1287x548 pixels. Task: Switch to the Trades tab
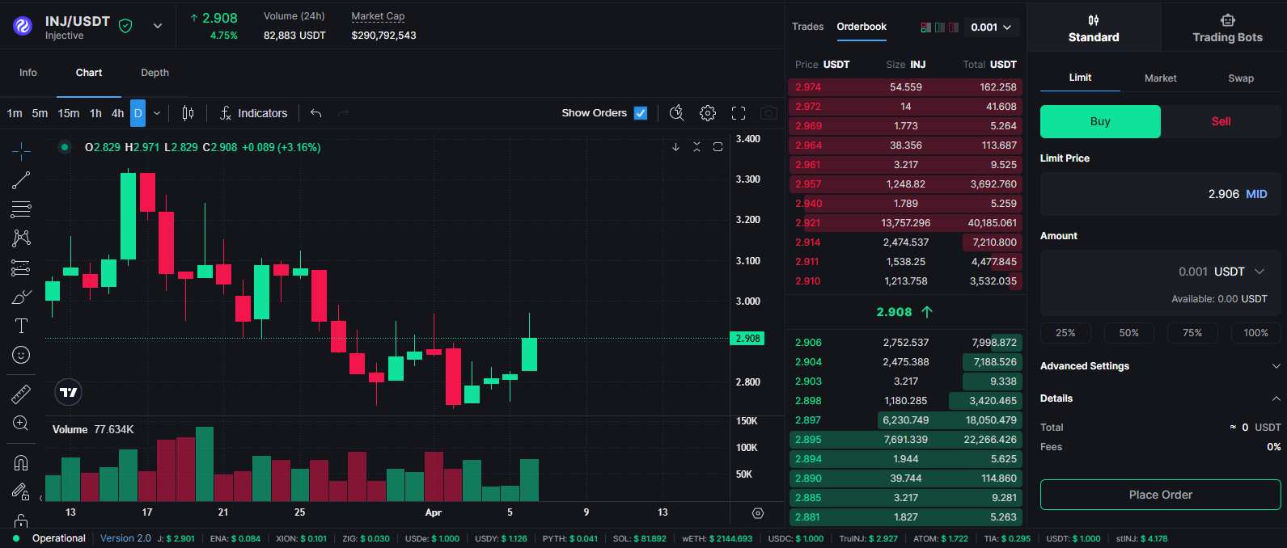tap(807, 27)
